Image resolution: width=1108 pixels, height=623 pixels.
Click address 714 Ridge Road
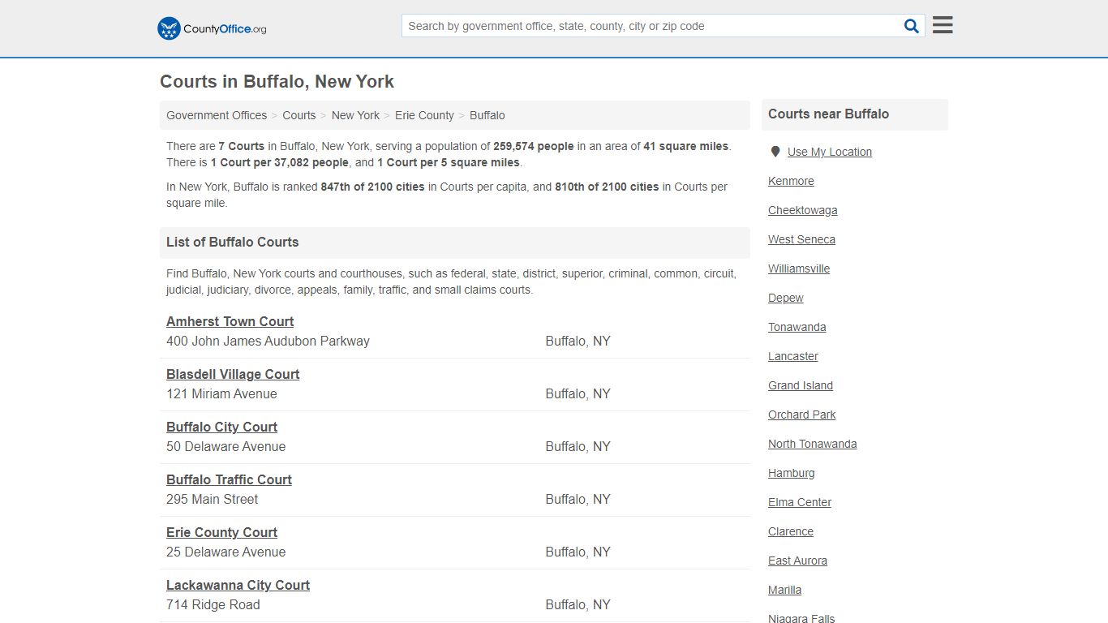click(213, 604)
